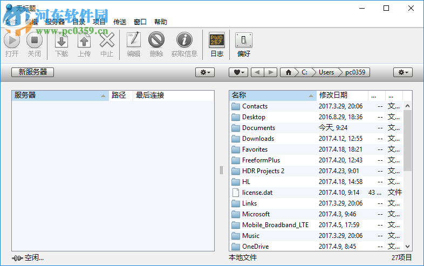
Task: Click the 今天, 9:24 date cell
Action: [333, 128]
